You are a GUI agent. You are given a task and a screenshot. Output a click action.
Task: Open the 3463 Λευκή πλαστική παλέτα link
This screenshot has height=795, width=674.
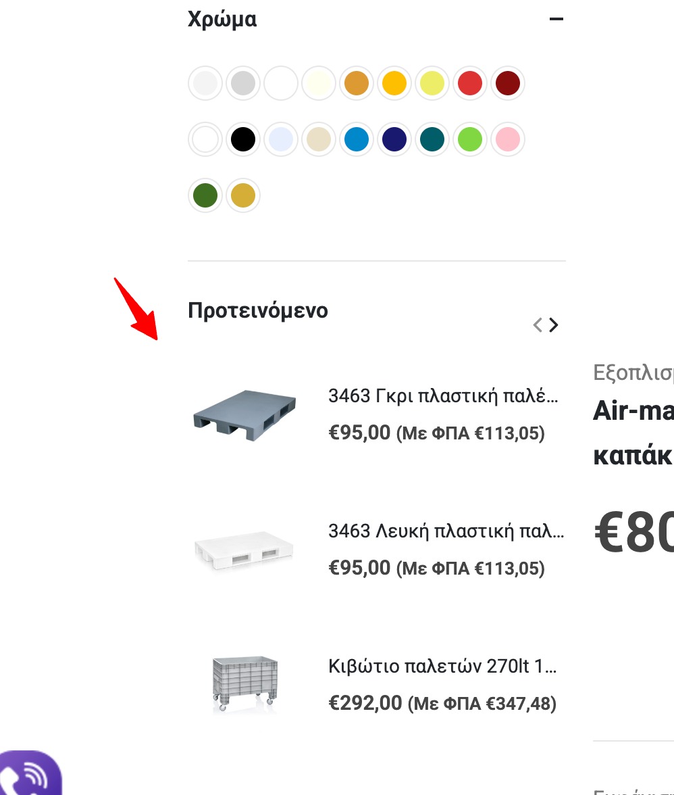446,532
